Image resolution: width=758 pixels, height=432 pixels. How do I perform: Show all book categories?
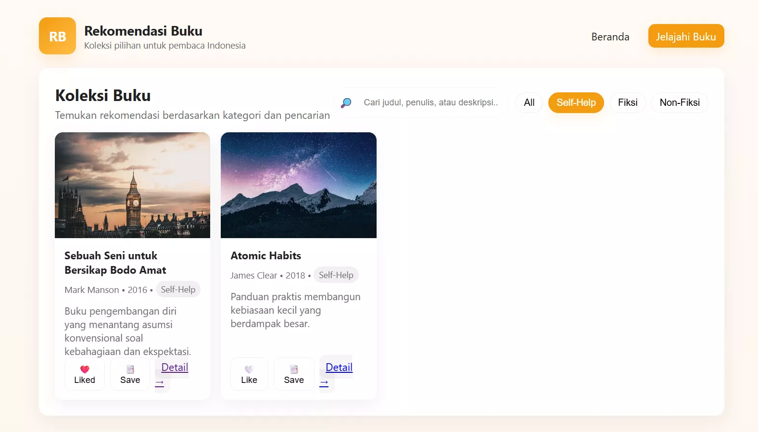529,102
